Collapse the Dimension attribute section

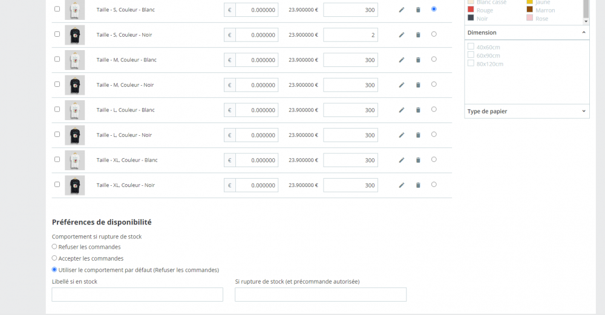click(583, 33)
